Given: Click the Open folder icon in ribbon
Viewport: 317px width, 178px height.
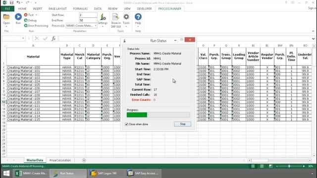Looking at the screenshot, I should click(x=6, y=17).
